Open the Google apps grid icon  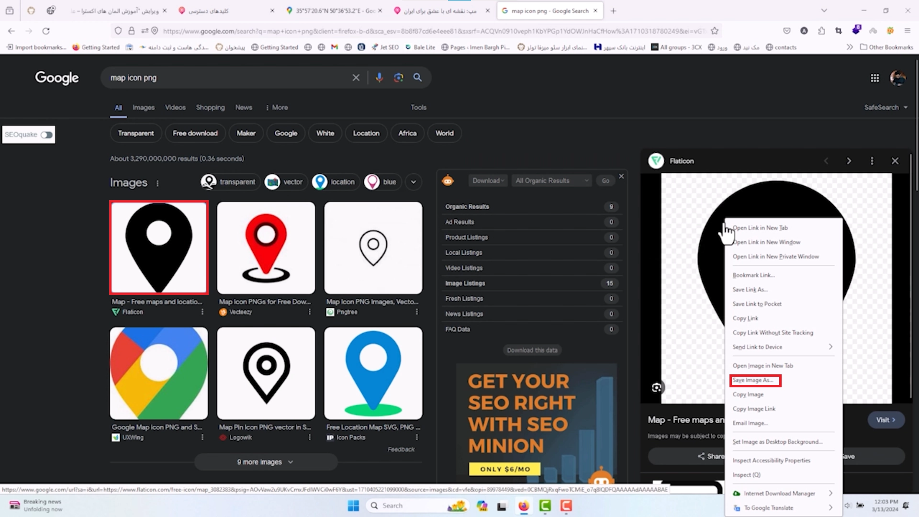[874, 78]
